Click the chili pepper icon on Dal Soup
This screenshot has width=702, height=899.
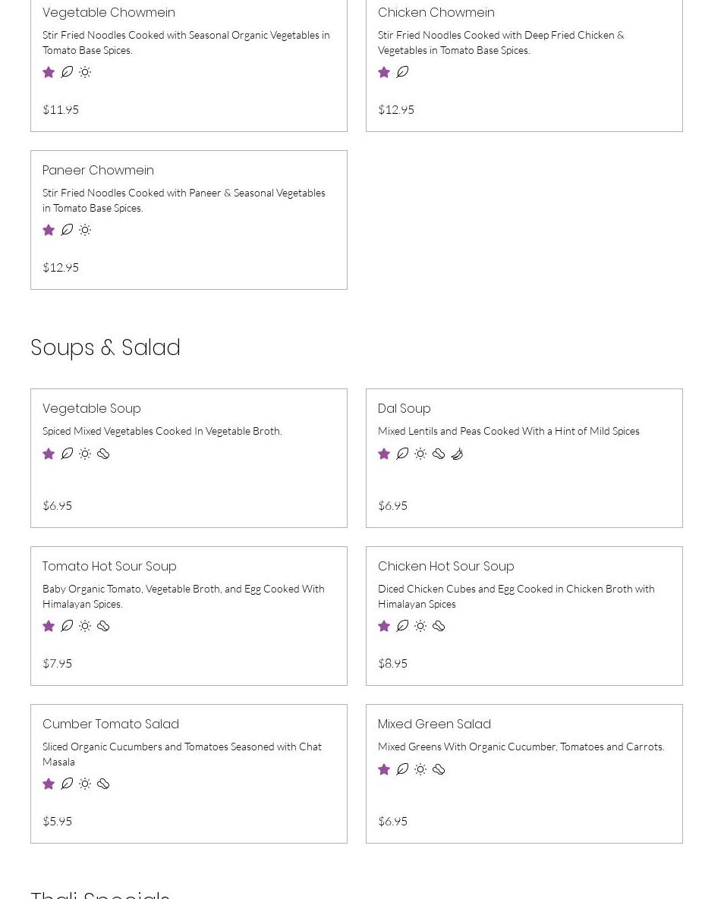(x=457, y=454)
